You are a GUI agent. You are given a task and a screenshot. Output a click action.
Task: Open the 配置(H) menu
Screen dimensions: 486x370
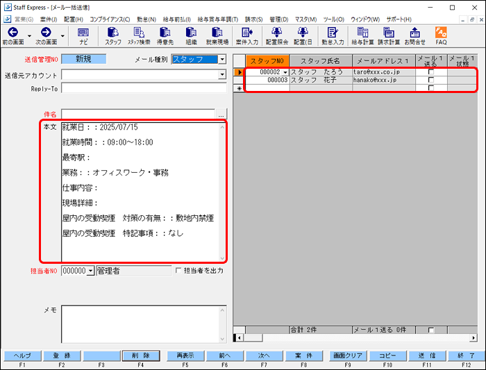click(74, 19)
